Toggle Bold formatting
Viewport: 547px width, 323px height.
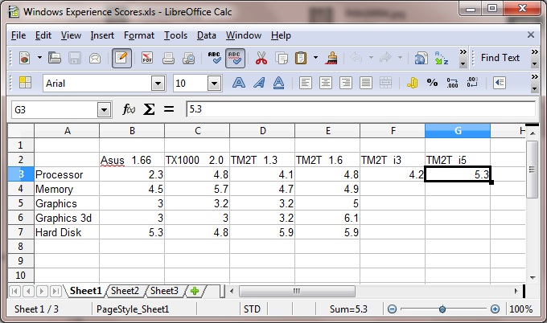coord(239,83)
